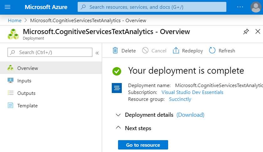The width and height of the screenshot is (263, 152).
Task: Click the Template document icon
Action: tap(10, 105)
